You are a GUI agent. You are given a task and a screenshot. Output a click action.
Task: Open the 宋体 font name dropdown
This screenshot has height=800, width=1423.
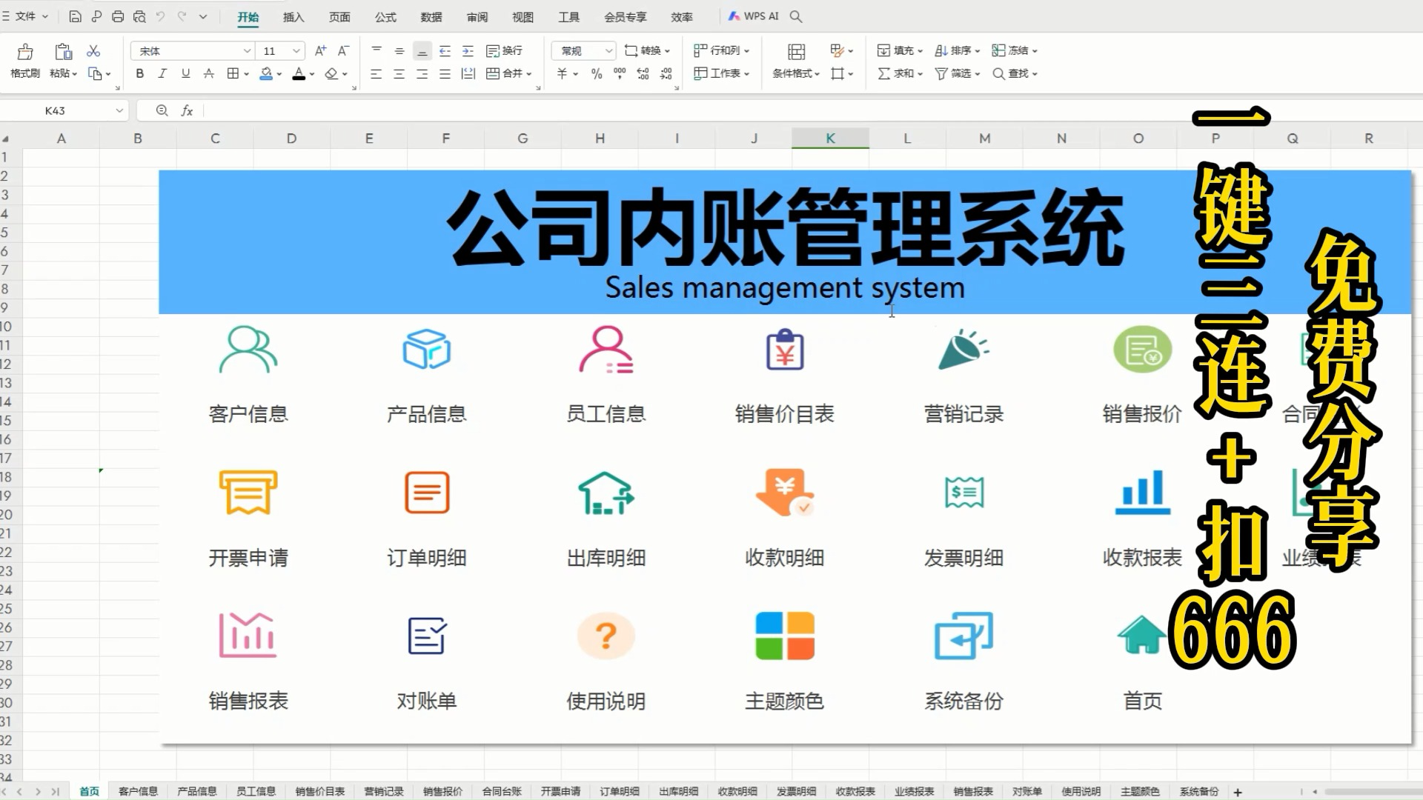[247, 51]
